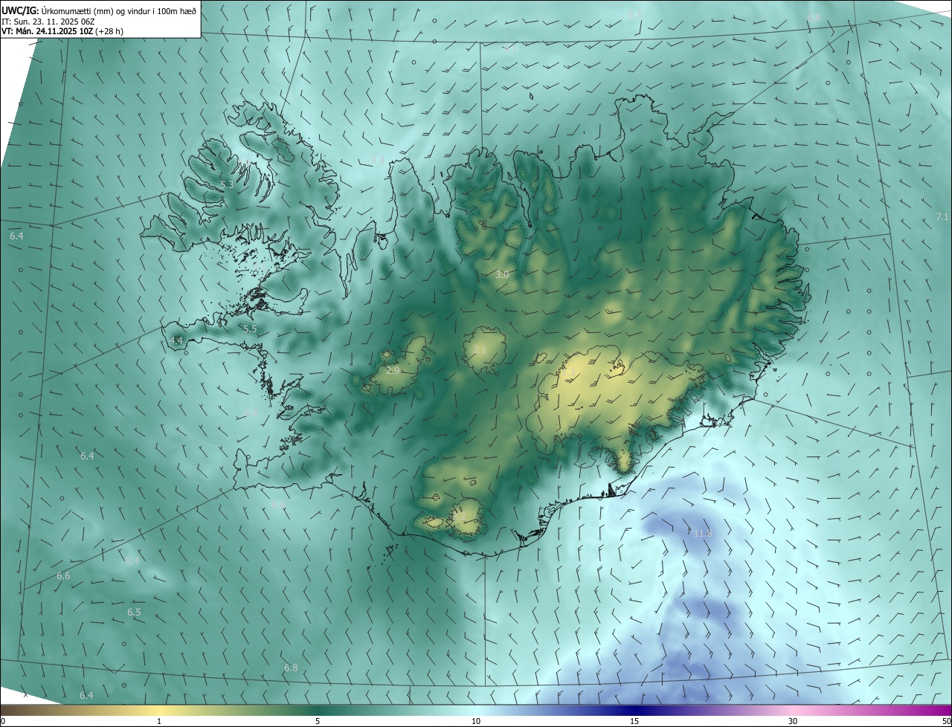Click the 7.1 value at the map's east edge

click(x=942, y=216)
